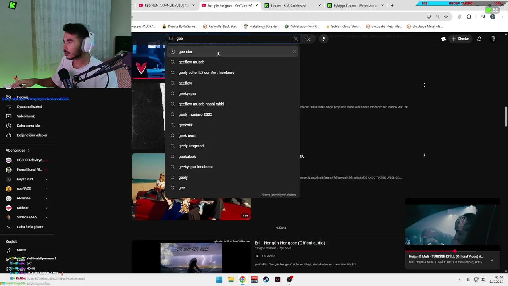
Task: Click the shield extension icon
Action: point(460,17)
